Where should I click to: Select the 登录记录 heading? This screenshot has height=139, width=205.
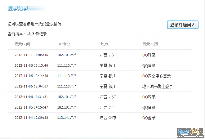point(18,9)
